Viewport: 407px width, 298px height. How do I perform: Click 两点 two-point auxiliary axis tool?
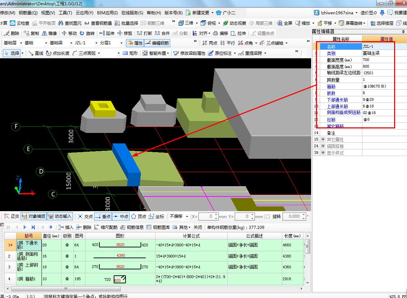[210, 43]
